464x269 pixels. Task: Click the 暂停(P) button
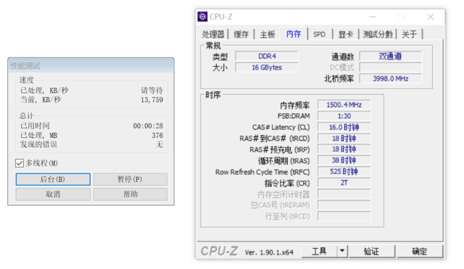tap(130, 179)
